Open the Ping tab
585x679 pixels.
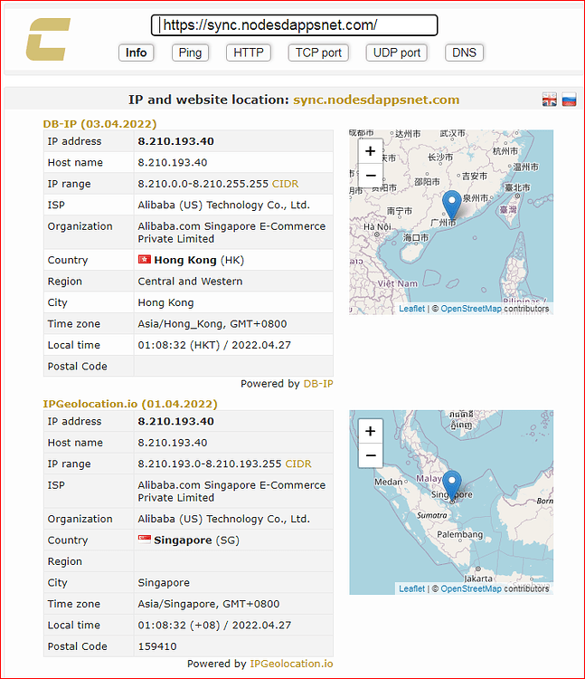[190, 53]
